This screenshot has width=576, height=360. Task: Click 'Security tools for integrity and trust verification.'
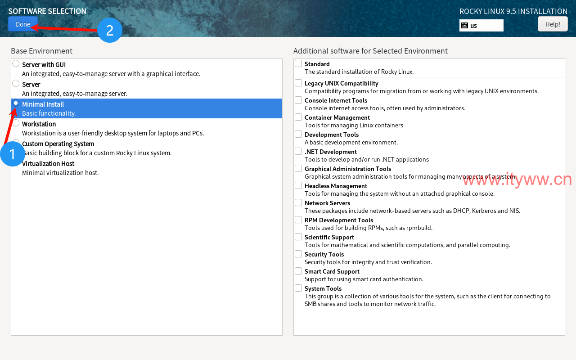[x=368, y=262]
